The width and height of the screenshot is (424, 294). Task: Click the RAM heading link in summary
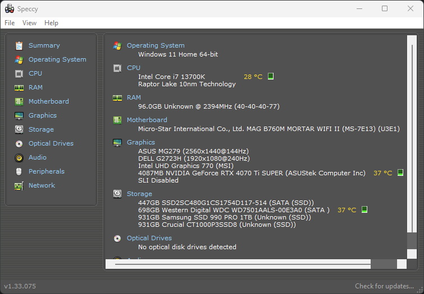[x=134, y=97]
